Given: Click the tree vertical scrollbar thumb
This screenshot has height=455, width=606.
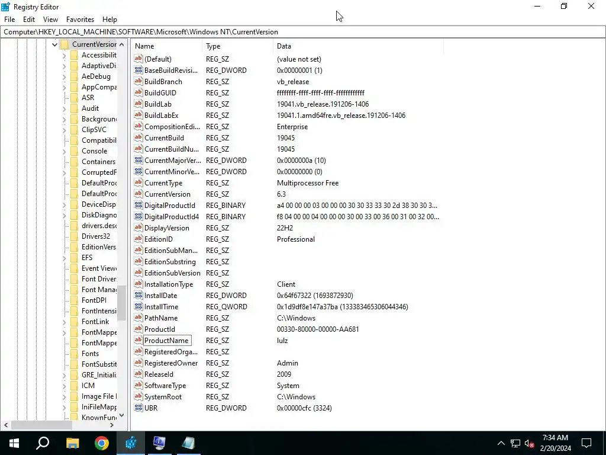Looking at the screenshot, I should (x=122, y=303).
